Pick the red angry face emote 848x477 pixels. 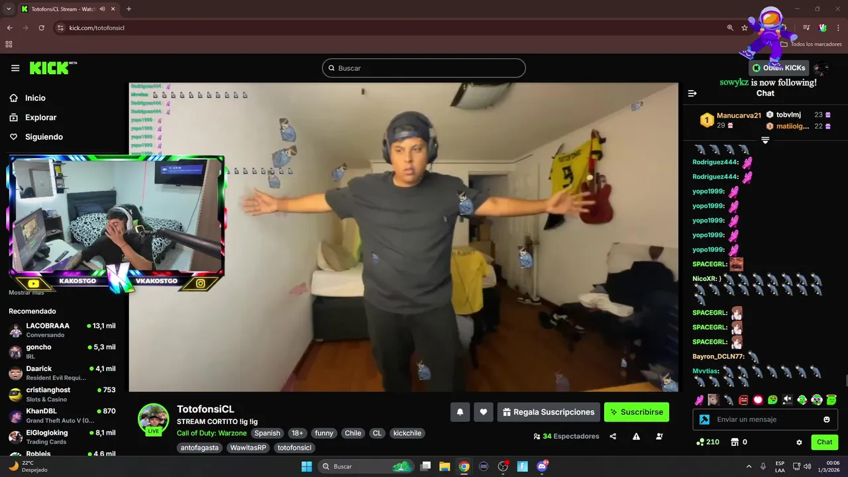coord(743,399)
